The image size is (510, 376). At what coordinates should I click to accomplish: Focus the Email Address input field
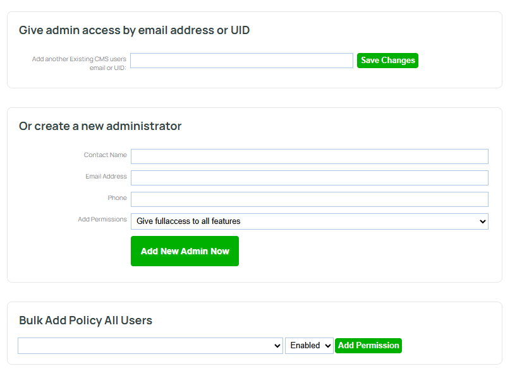(x=310, y=178)
